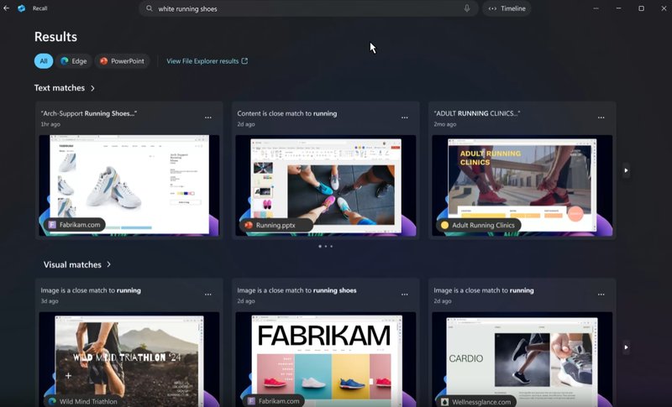The width and height of the screenshot is (672, 407).
Task: Open more options for Running.pptx result card
Action: coord(405,117)
